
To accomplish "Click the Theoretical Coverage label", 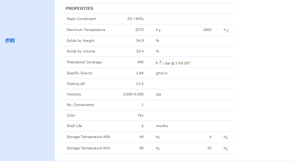I will click(x=84, y=62).
